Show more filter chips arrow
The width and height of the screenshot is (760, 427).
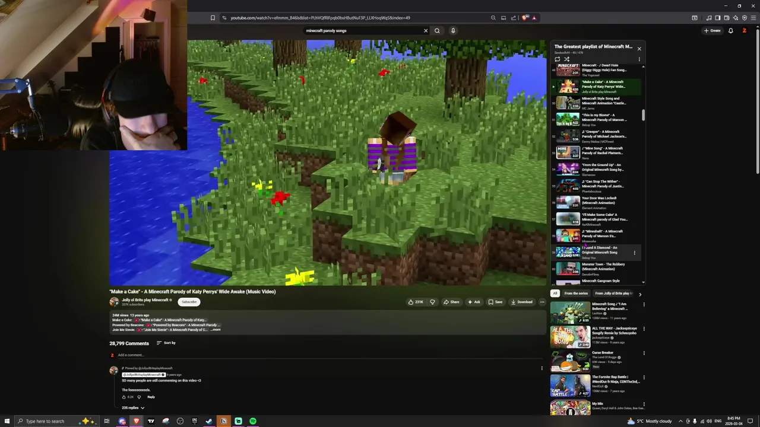click(639, 294)
